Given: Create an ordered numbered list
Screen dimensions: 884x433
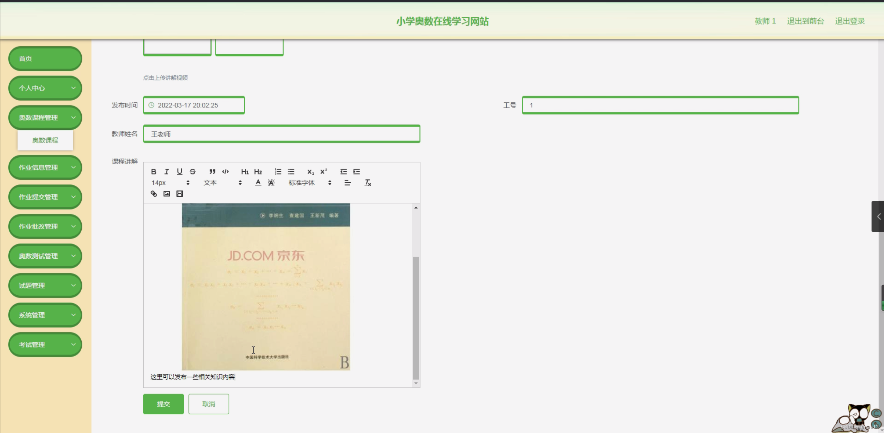Looking at the screenshot, I should pos(278,172).
